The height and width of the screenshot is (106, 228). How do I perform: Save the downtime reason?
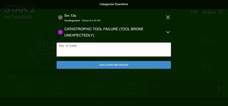point(114,65)
